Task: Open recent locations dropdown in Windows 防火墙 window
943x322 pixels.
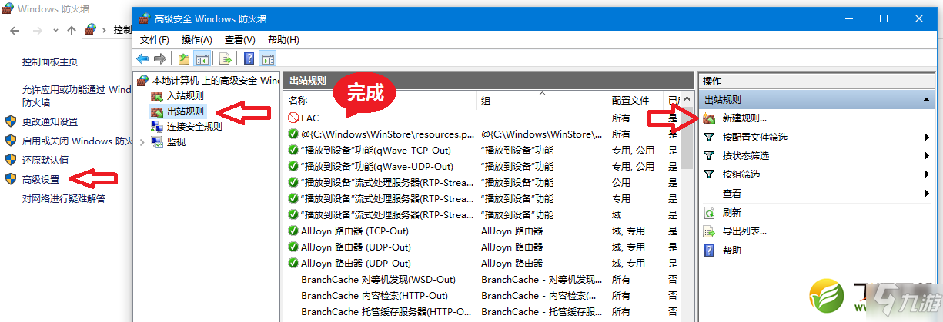Action: point(56,30)
